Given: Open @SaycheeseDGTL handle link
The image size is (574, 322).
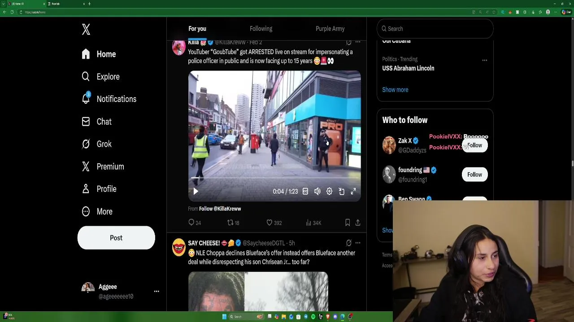Looking at the screenshot, I should (264, 243).
